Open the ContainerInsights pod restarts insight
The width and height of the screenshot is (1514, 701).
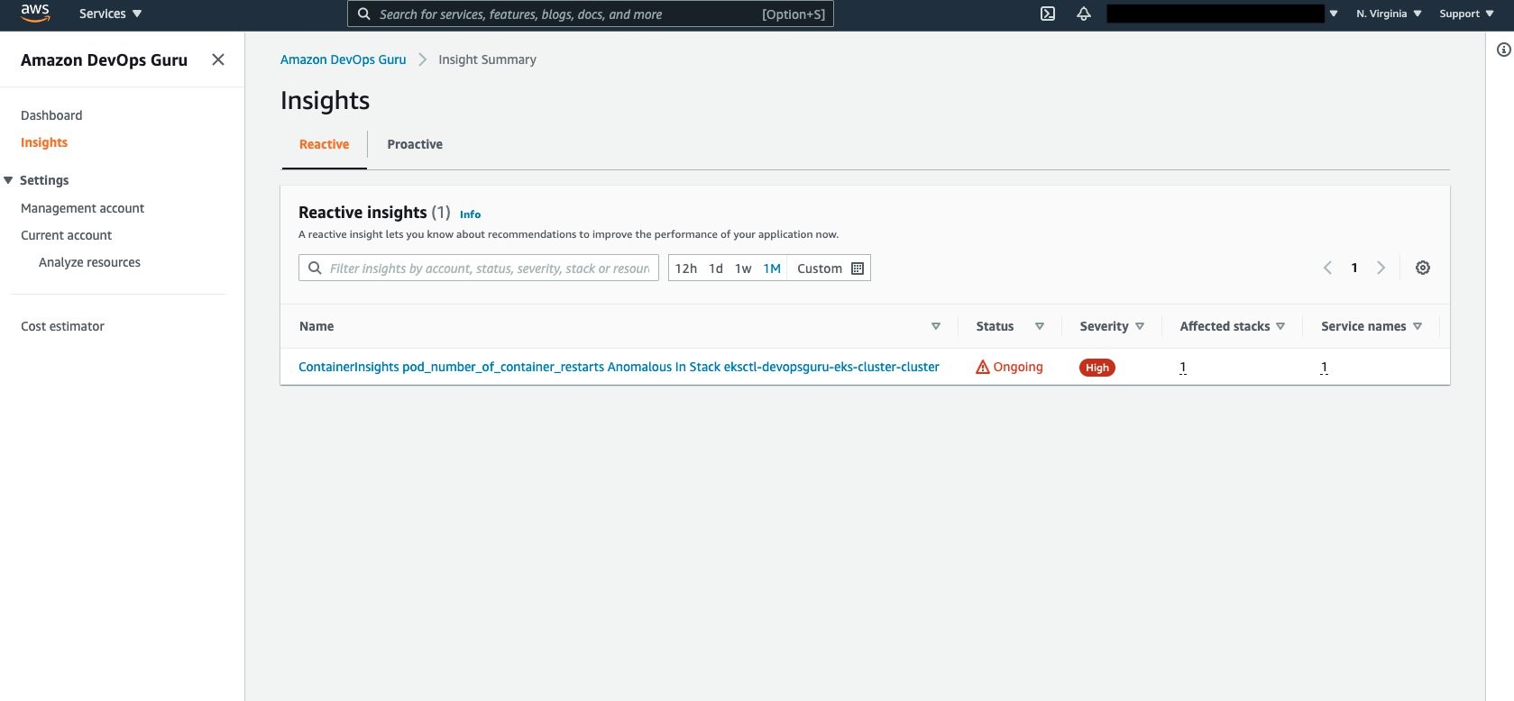(x=619, y=367)
